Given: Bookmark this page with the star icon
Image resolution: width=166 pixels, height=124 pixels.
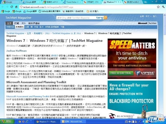Looking at the screenshot, I should pyautogui.click(x=158, y=7).
